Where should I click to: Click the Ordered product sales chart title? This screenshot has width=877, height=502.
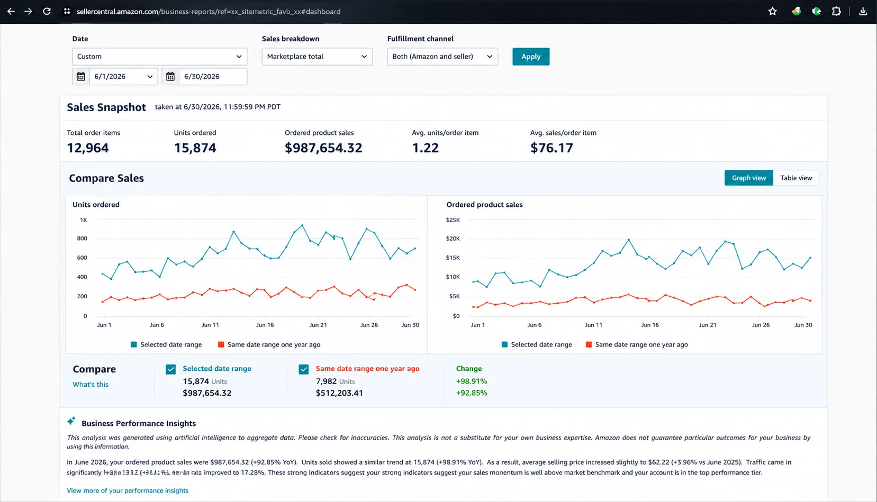484,205
